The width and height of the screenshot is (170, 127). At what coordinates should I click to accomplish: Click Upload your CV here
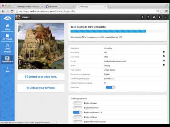point(41,88)
